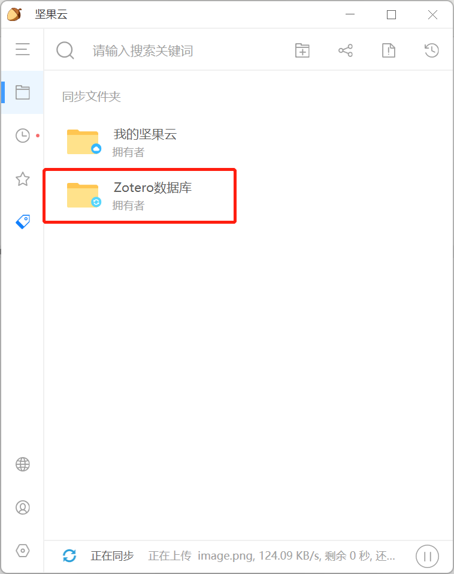This screenshot has height=574, width=454.
Task: Create a new sync folder icon
Action: point(302,50)
